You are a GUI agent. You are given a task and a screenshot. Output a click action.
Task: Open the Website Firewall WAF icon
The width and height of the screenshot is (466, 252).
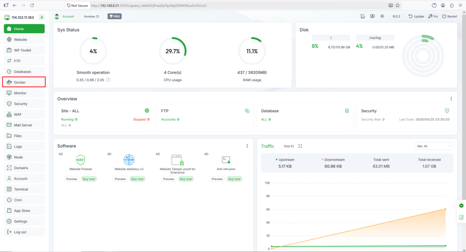coord(80,160)
